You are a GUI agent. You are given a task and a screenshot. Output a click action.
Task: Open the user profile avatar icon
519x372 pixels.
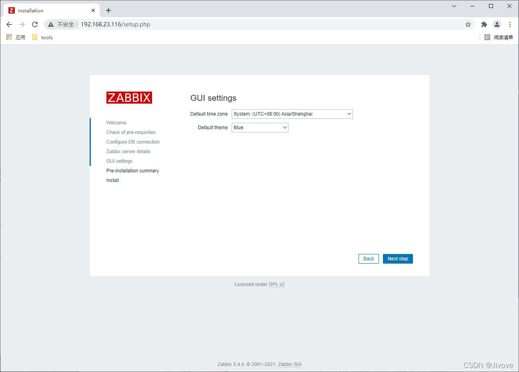(x=497, y=24)
